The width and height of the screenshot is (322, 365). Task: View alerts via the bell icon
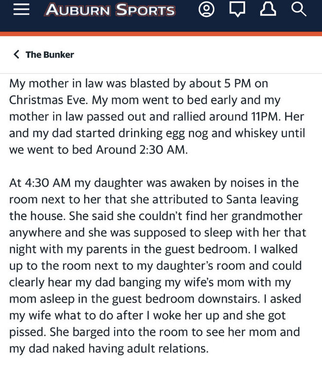pyautogui.click(x=268, y=10)
